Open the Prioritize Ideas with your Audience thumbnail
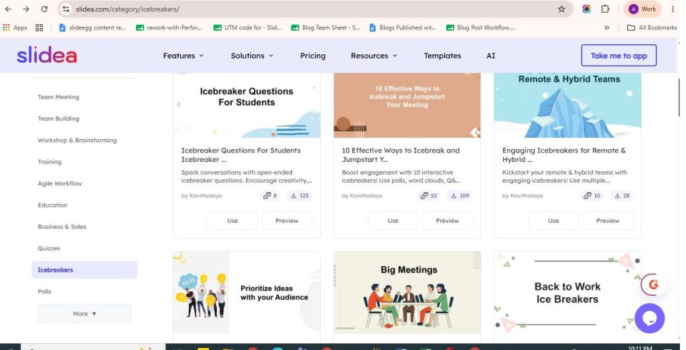This screenshot has height=350, width=686. (247, 292)
